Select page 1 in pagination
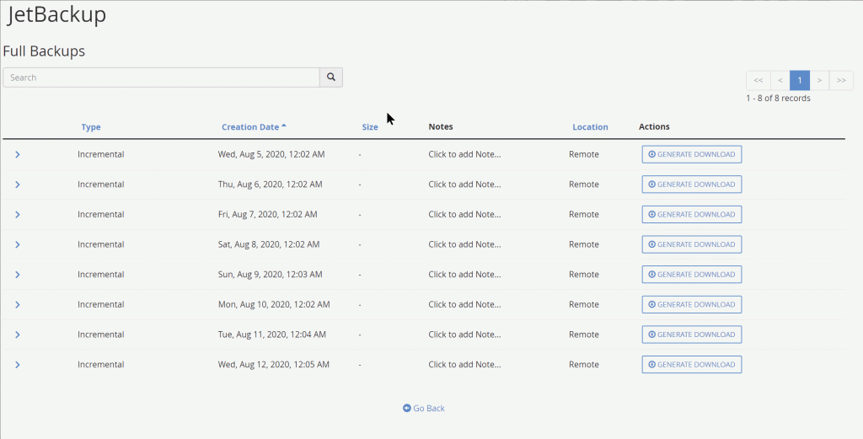863x439 pixels. pos(800,80)
